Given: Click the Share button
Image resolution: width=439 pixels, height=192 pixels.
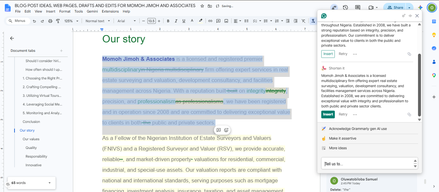Looking at the screenshot, I should point(395,7).
